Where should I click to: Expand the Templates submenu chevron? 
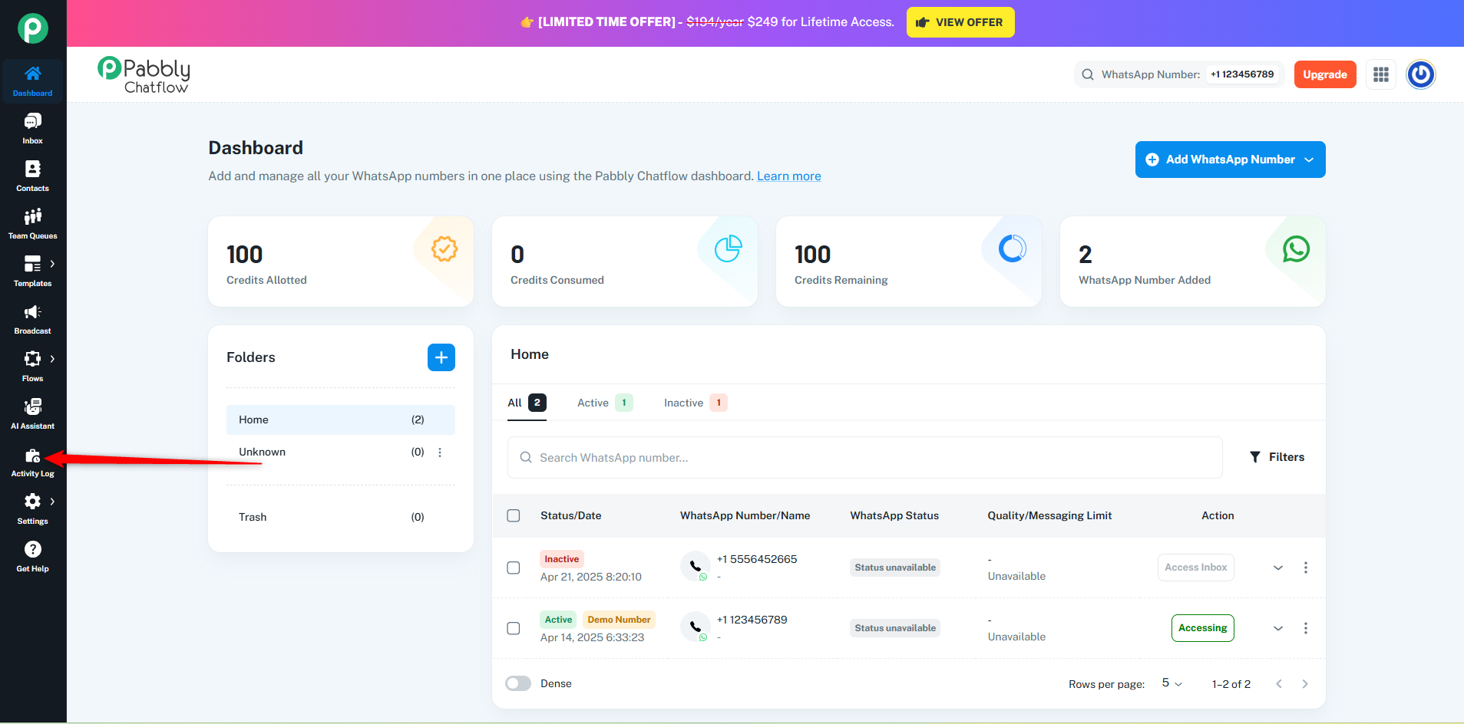pos(52,264)
